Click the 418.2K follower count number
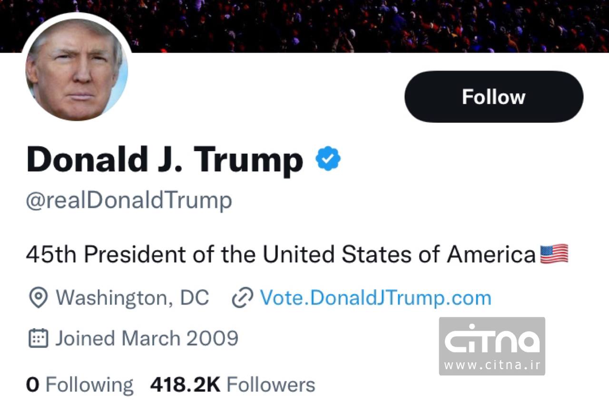 (x=185, y=384)
